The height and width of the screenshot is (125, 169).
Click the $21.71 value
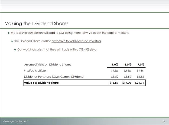(x=139, y=83)
